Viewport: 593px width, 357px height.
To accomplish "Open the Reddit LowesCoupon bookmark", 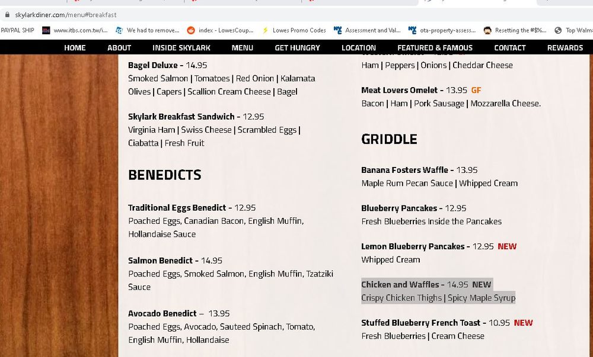I will tap(221, 30).
